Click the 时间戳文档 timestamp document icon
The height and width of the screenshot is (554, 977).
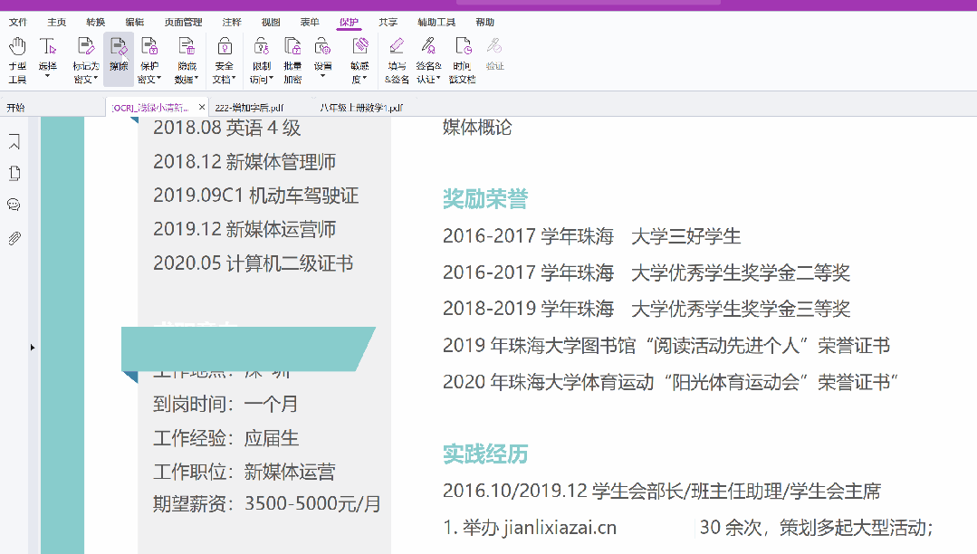(463, 59)
